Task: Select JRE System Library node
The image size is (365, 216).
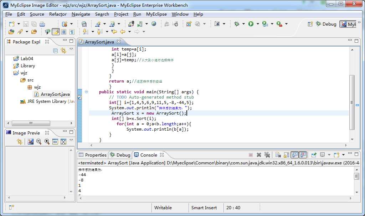Action: (47, 101)
